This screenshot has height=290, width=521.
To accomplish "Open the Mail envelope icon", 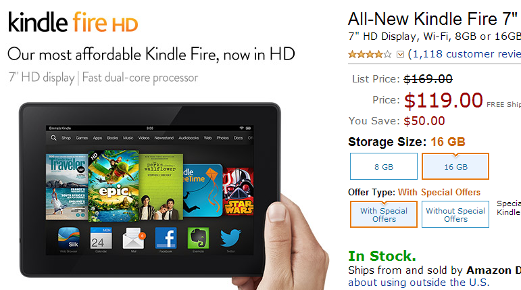I will pos(134,238).
